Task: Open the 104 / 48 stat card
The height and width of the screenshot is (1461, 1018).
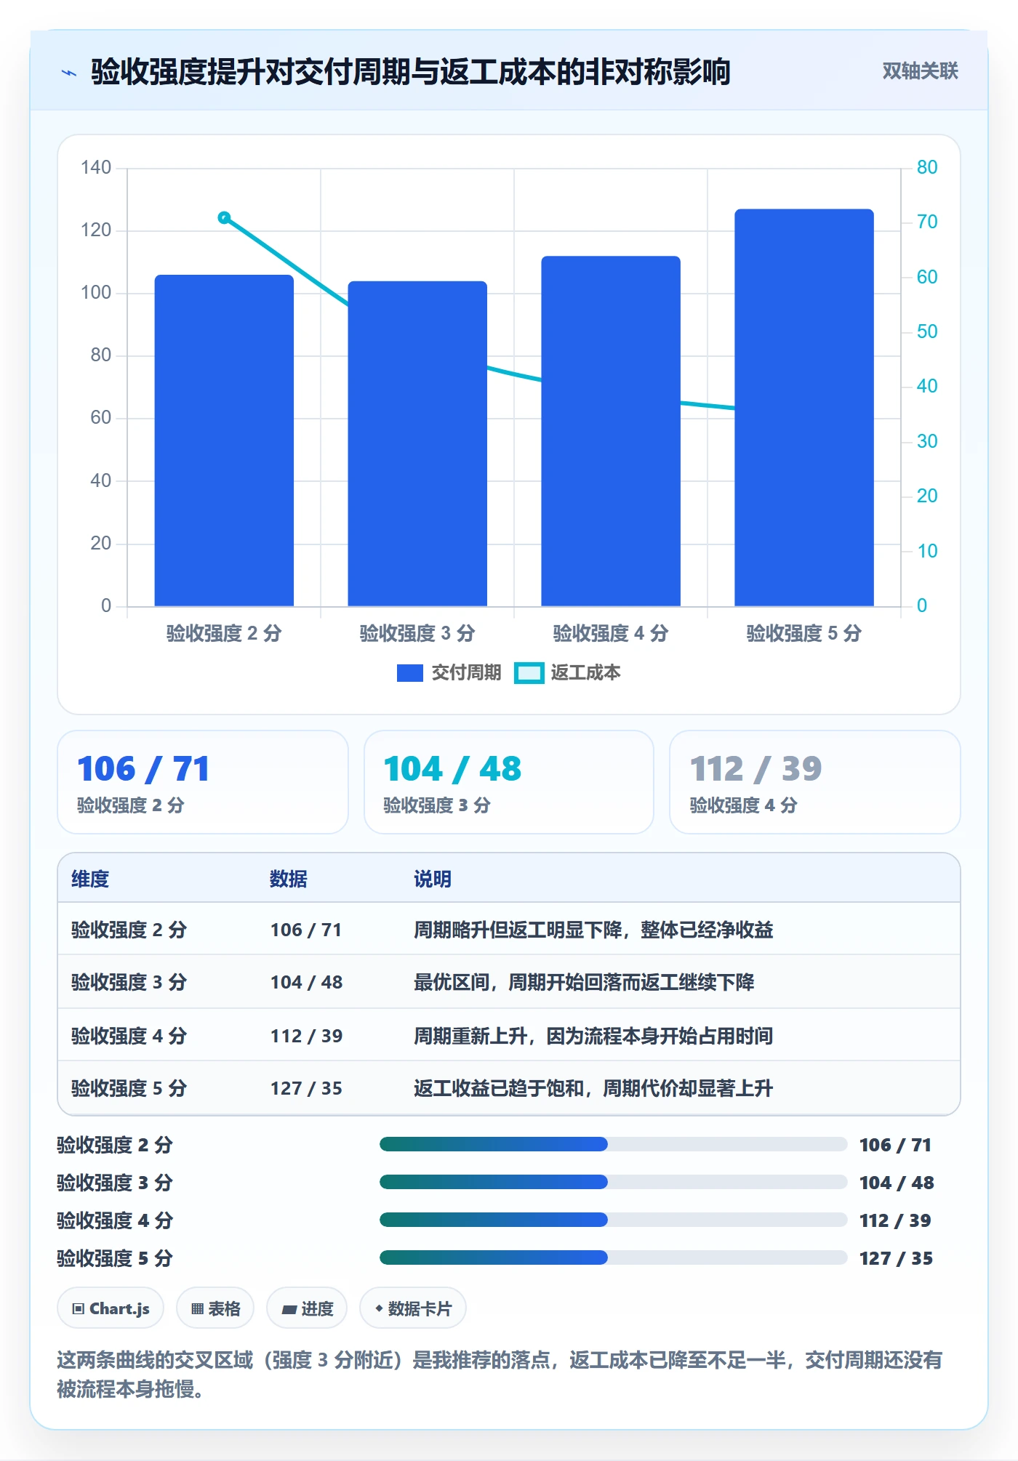Action: 509,782
